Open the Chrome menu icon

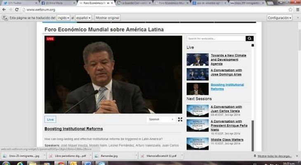[298, 9]
